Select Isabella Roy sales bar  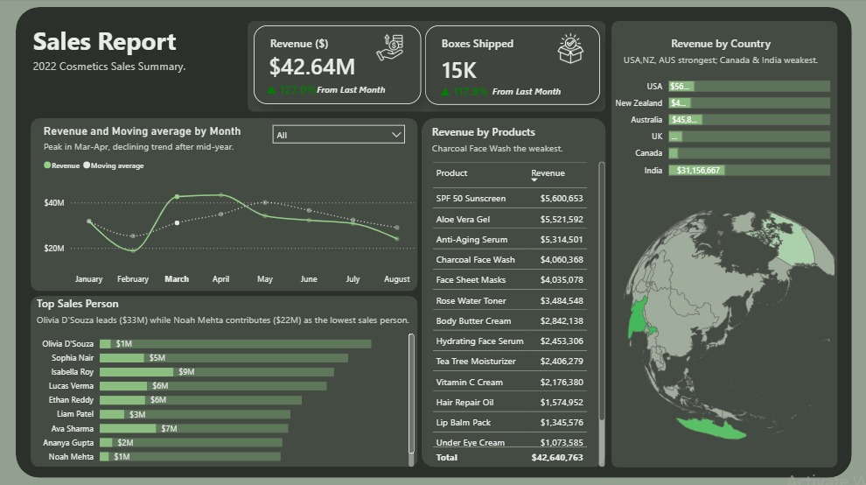(x=217, y=372)
